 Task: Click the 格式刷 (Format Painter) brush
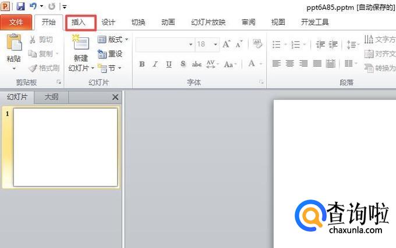tap(44, 68)
